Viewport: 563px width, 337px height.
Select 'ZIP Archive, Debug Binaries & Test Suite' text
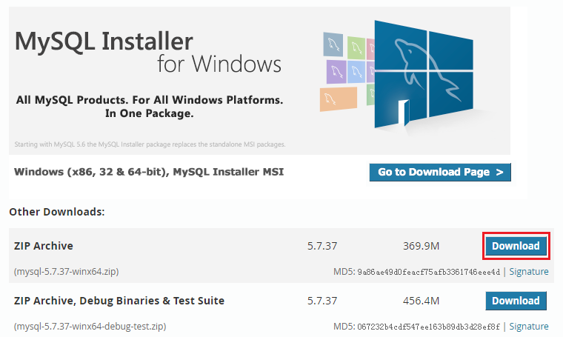point(119,301)
